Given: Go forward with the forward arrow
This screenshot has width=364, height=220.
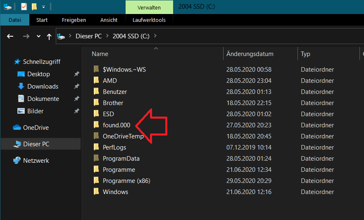Looking at the screenshot, I should [26, 36].
